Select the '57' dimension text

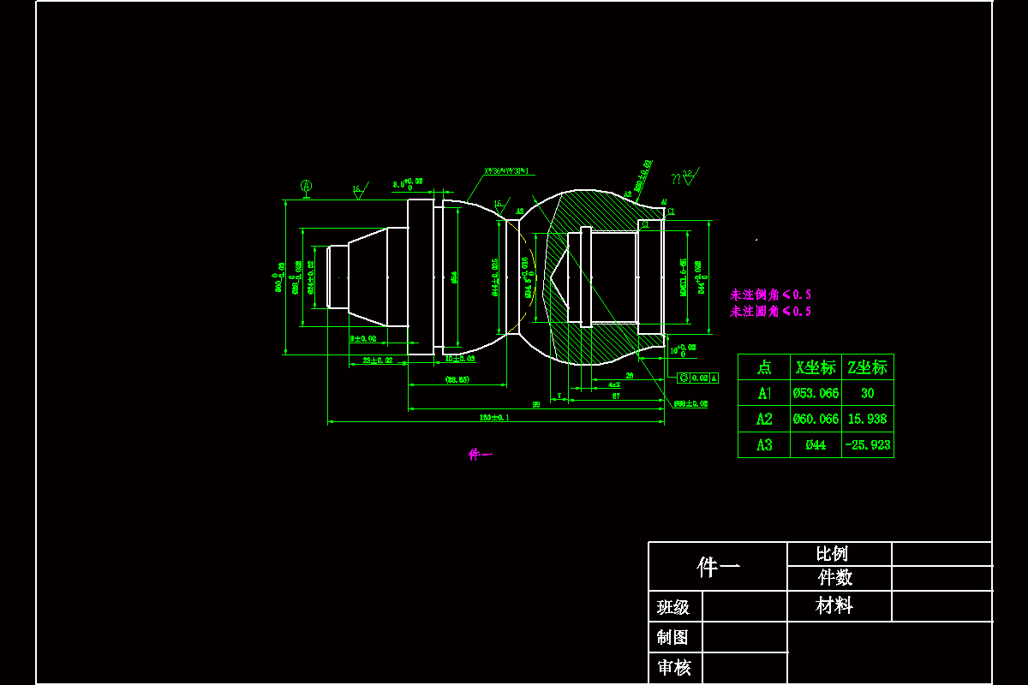pos(615,396)
